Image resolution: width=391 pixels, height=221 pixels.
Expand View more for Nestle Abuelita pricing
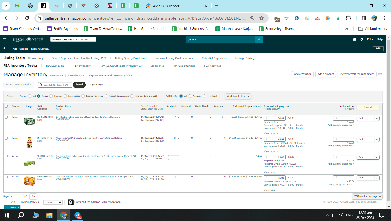click(x=271, y=151)
